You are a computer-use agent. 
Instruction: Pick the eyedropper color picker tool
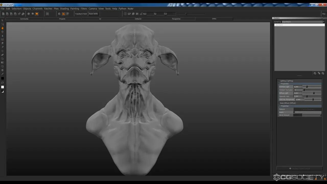coord(3,74)
